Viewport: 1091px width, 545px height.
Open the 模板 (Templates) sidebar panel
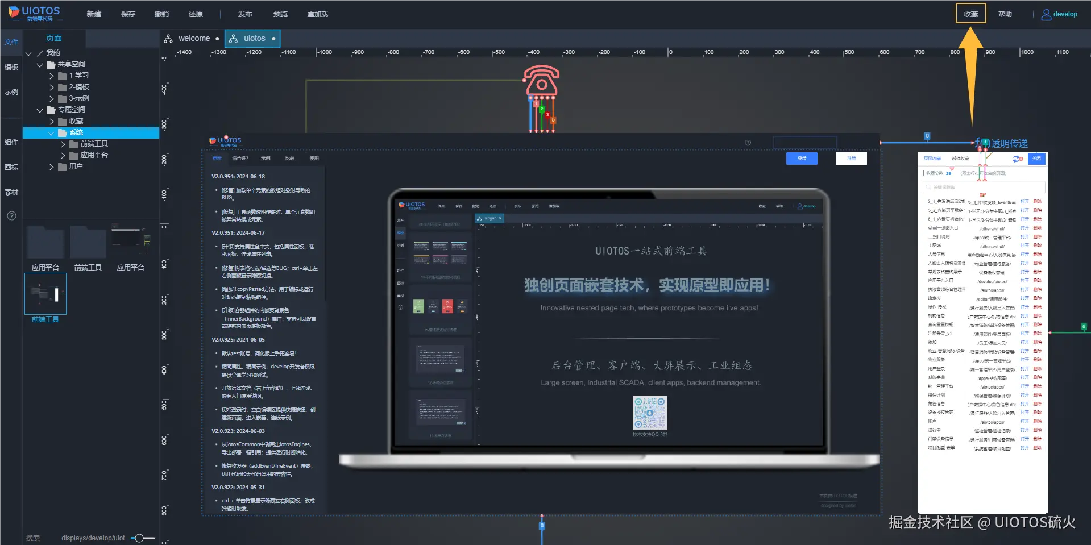coord(11,66)
